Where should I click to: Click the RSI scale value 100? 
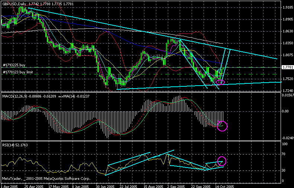click(285, 144)
